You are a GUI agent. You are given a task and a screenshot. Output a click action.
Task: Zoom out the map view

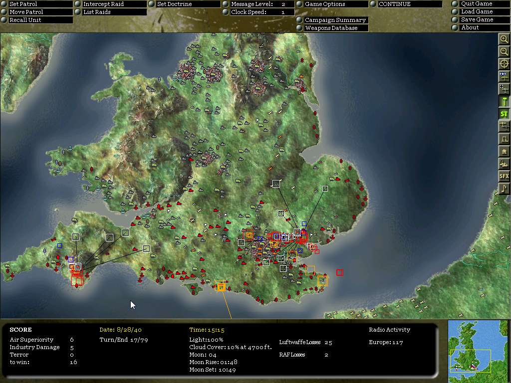pyautogui.click(x=504, y=51)
